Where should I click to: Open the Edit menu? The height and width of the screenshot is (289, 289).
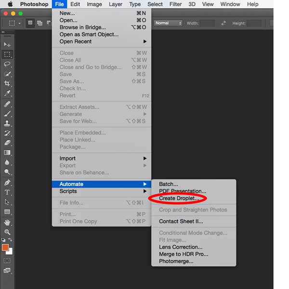point(75,4)
